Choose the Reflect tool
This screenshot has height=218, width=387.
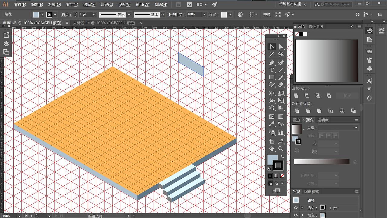272,93
